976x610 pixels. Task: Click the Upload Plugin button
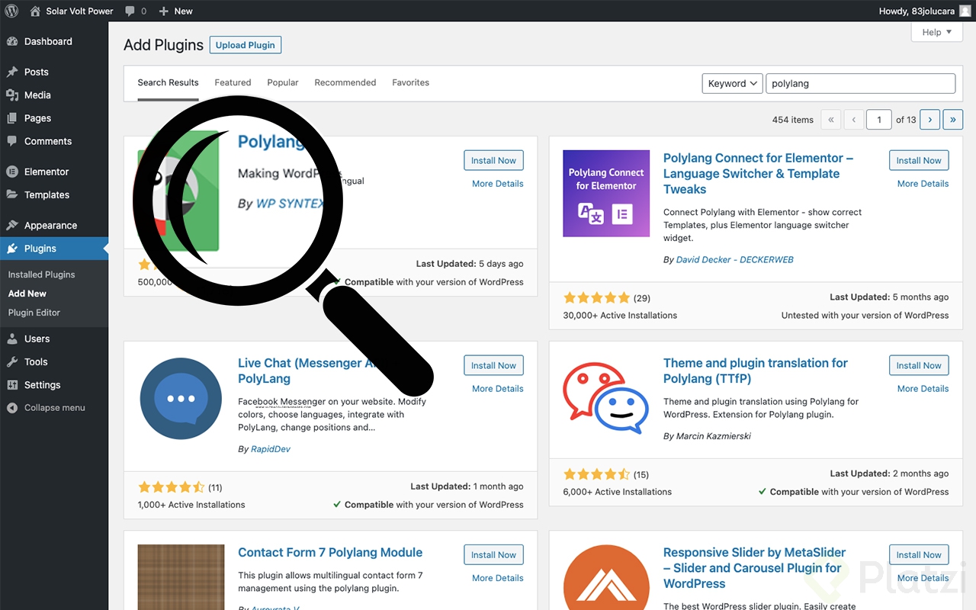coord(246,45)
